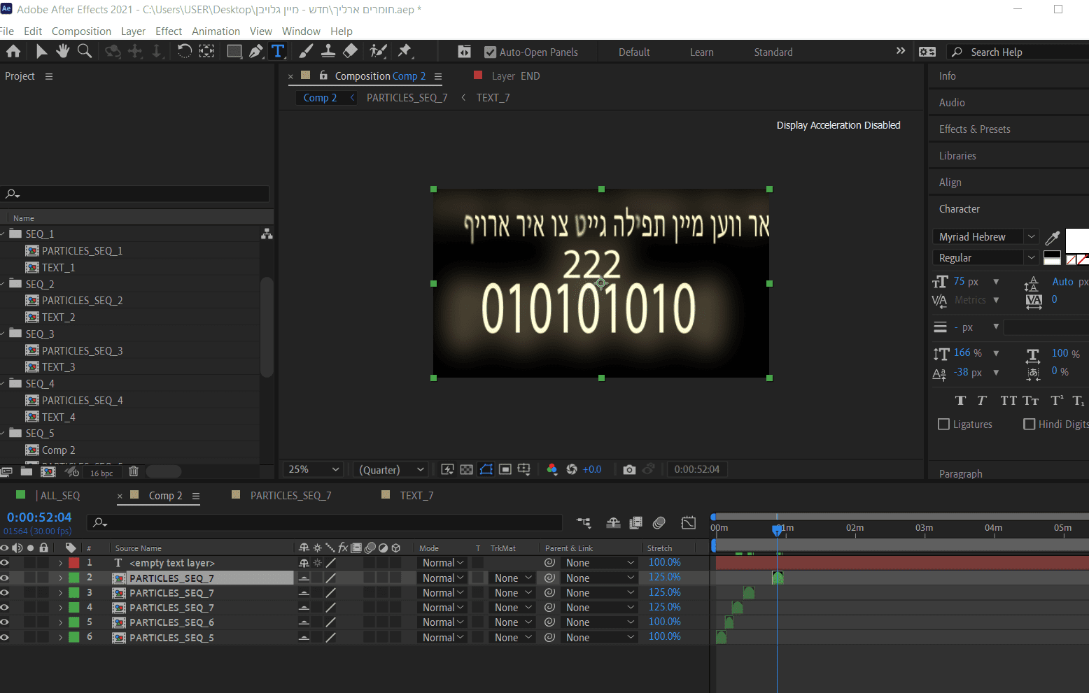
Task: Select the Home tool icon
Action: (13, 51)
